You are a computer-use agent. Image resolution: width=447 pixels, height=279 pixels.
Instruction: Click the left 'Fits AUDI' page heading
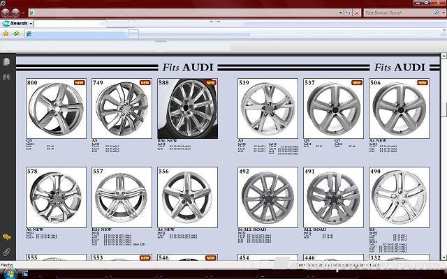point(188,68)
